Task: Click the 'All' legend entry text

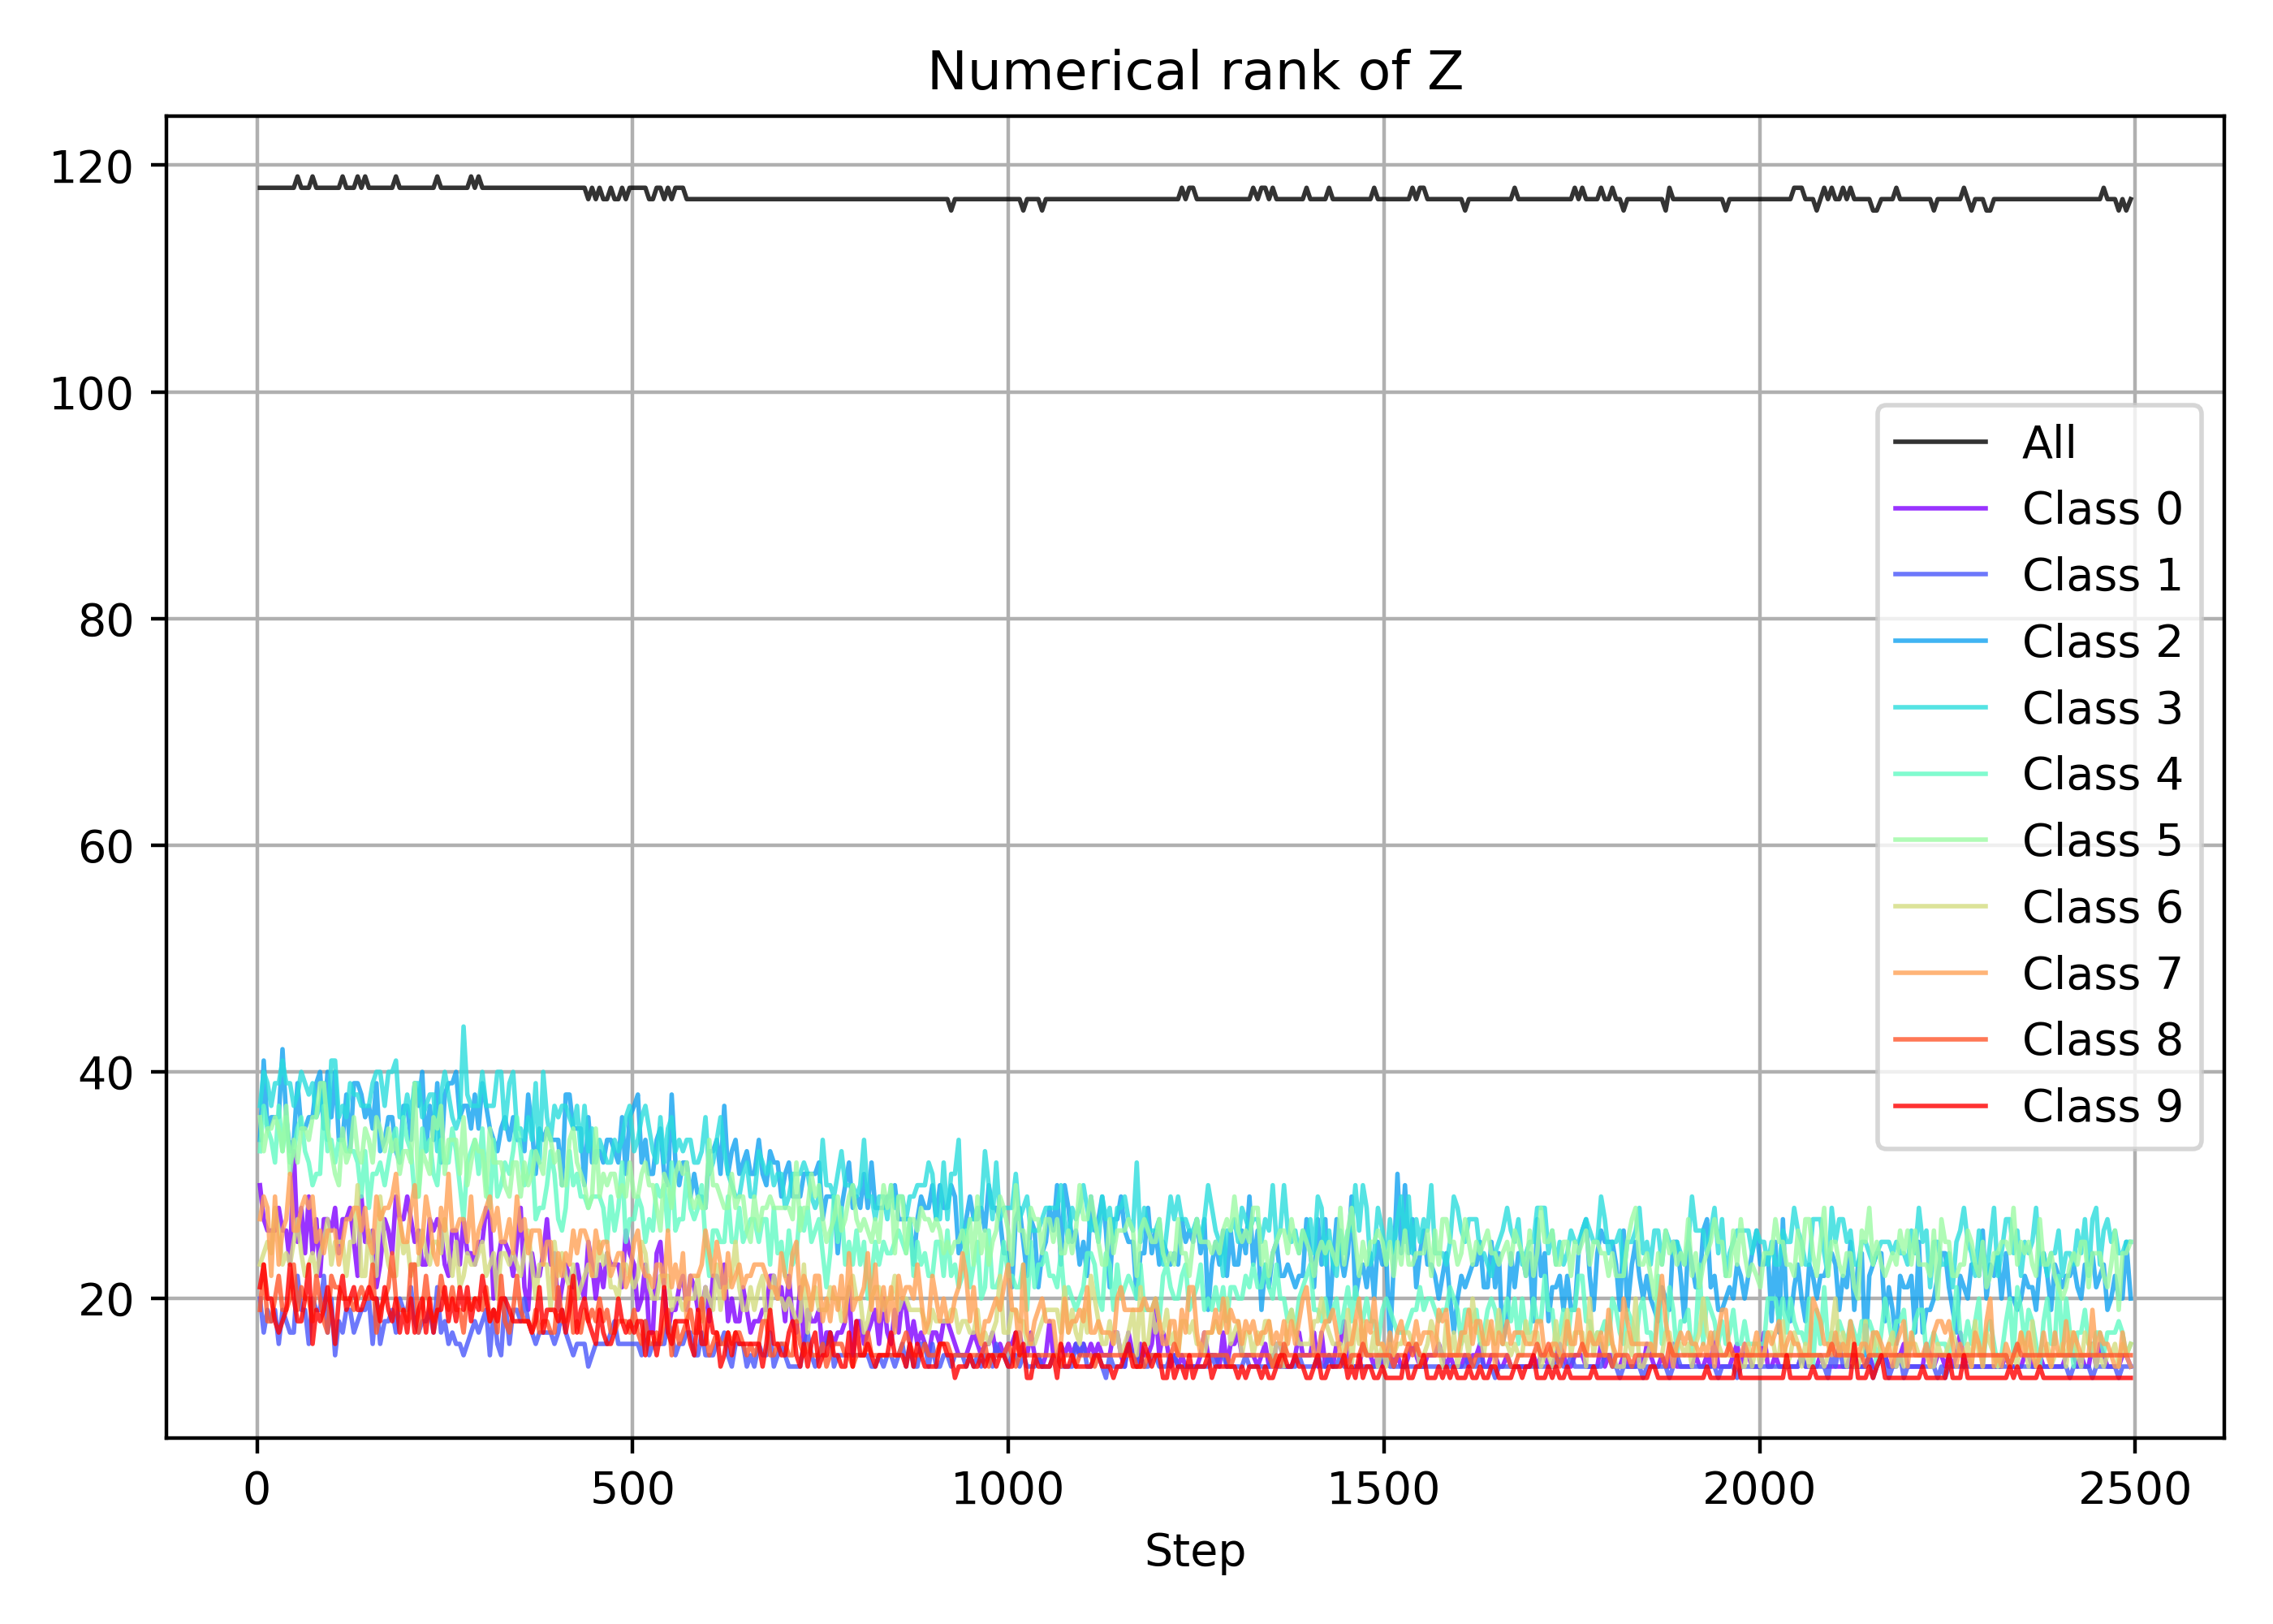Action: [2049, 442]
